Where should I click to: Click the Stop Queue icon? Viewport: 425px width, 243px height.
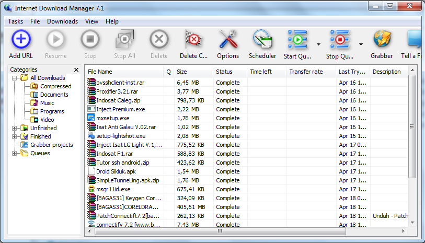pos(340,40)
